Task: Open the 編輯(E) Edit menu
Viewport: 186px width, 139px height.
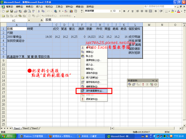Action: click(x=20, y=6)
